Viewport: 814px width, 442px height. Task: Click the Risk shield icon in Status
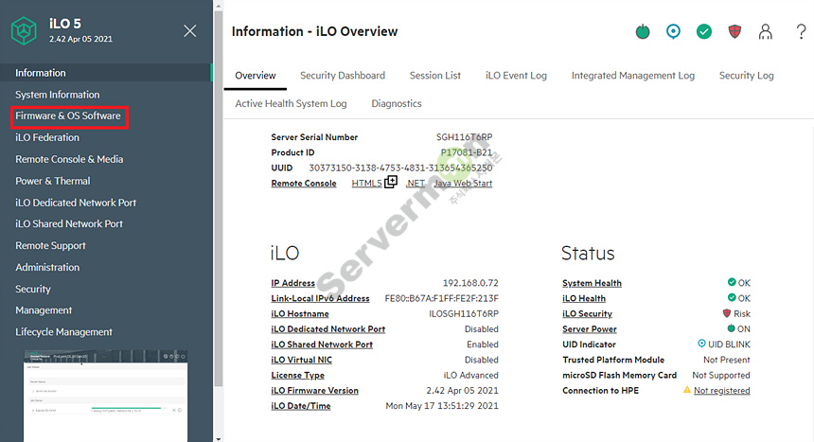coord(727,313)
